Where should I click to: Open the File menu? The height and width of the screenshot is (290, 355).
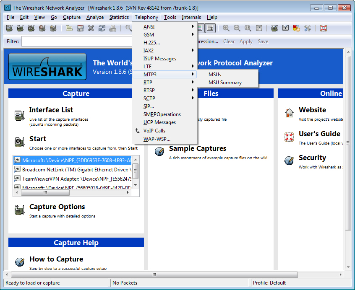coord(10,17)
